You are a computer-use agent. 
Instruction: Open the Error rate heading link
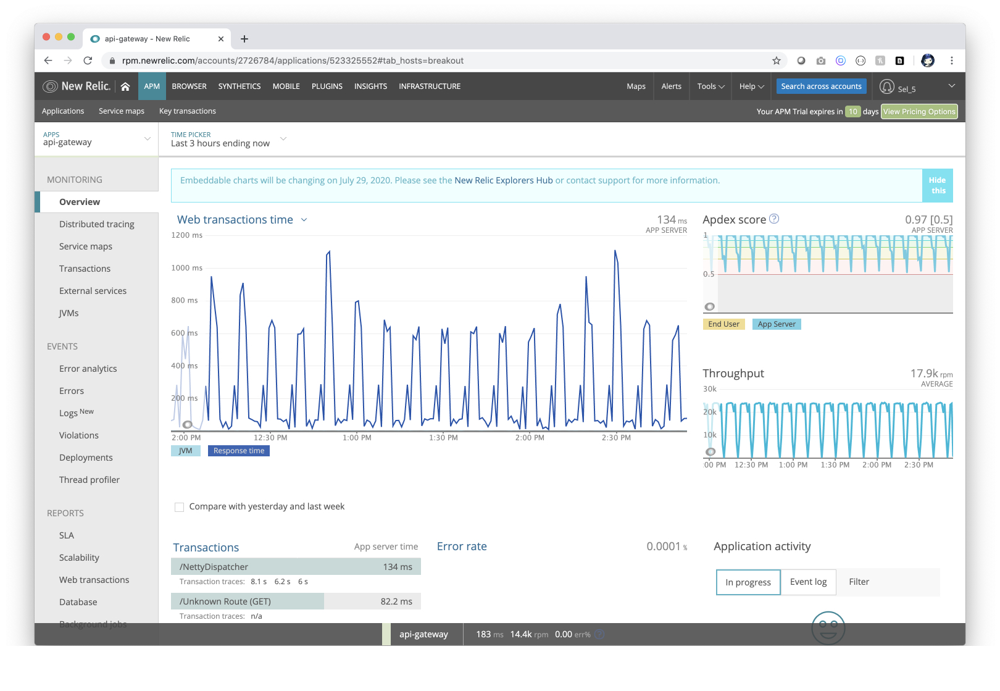point(462,547)
